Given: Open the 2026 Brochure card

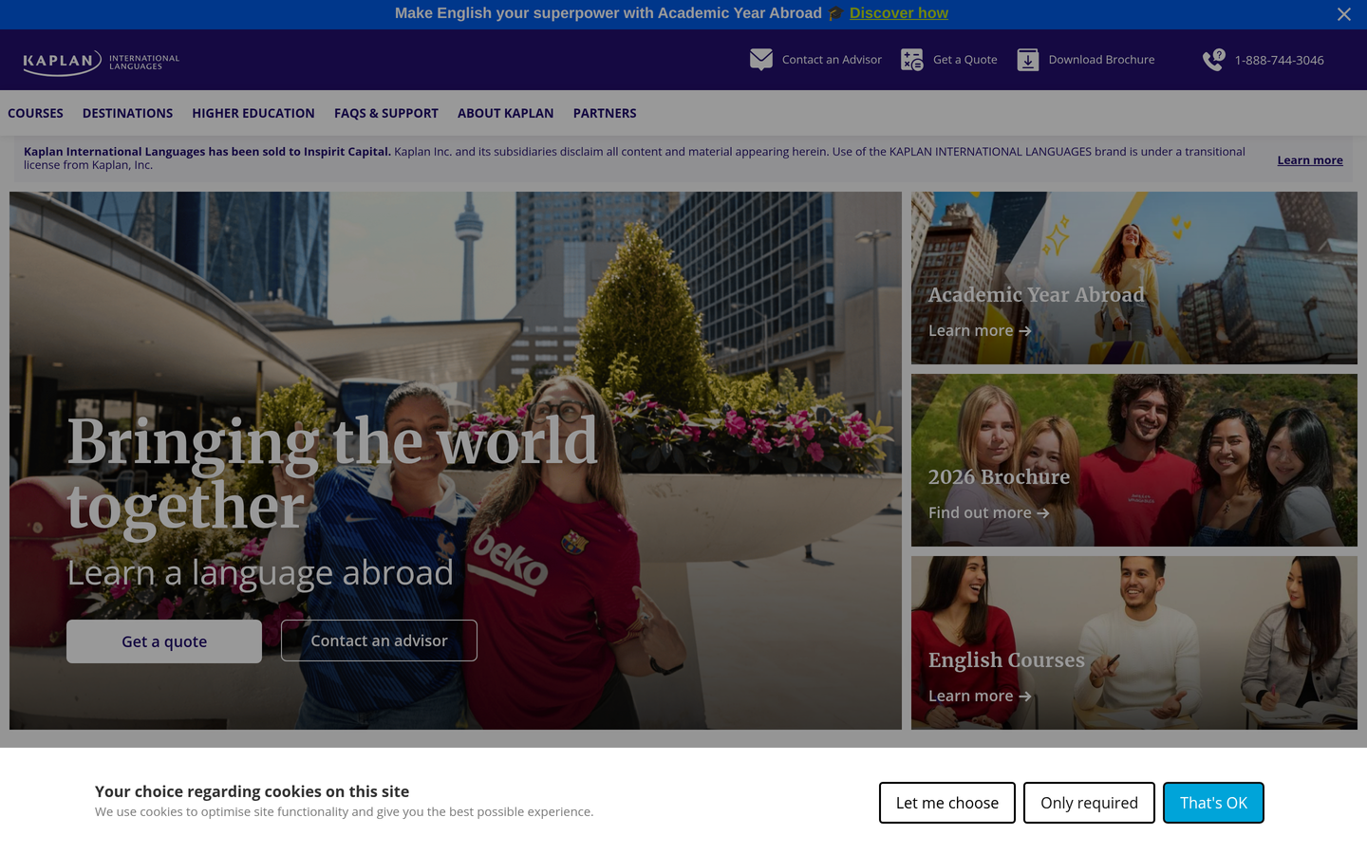Looking at the screenshot, I should [x=1134, y=460].
